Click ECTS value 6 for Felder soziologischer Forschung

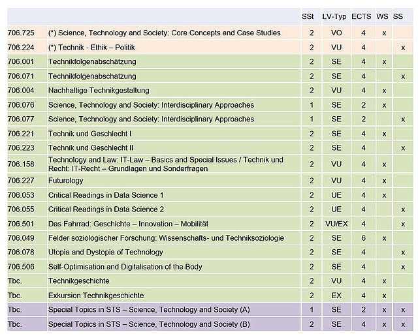pyautogui.click(x=363, y=238)
